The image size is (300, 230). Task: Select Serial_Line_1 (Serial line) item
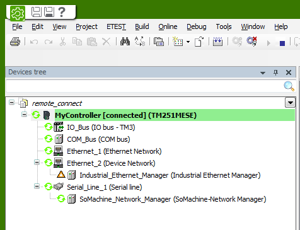point(105,187)
